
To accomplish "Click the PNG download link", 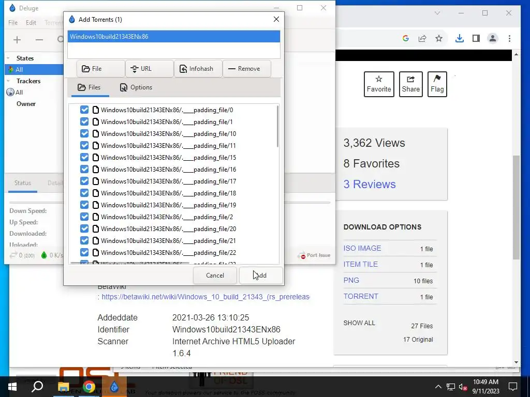I will point(351,280).
